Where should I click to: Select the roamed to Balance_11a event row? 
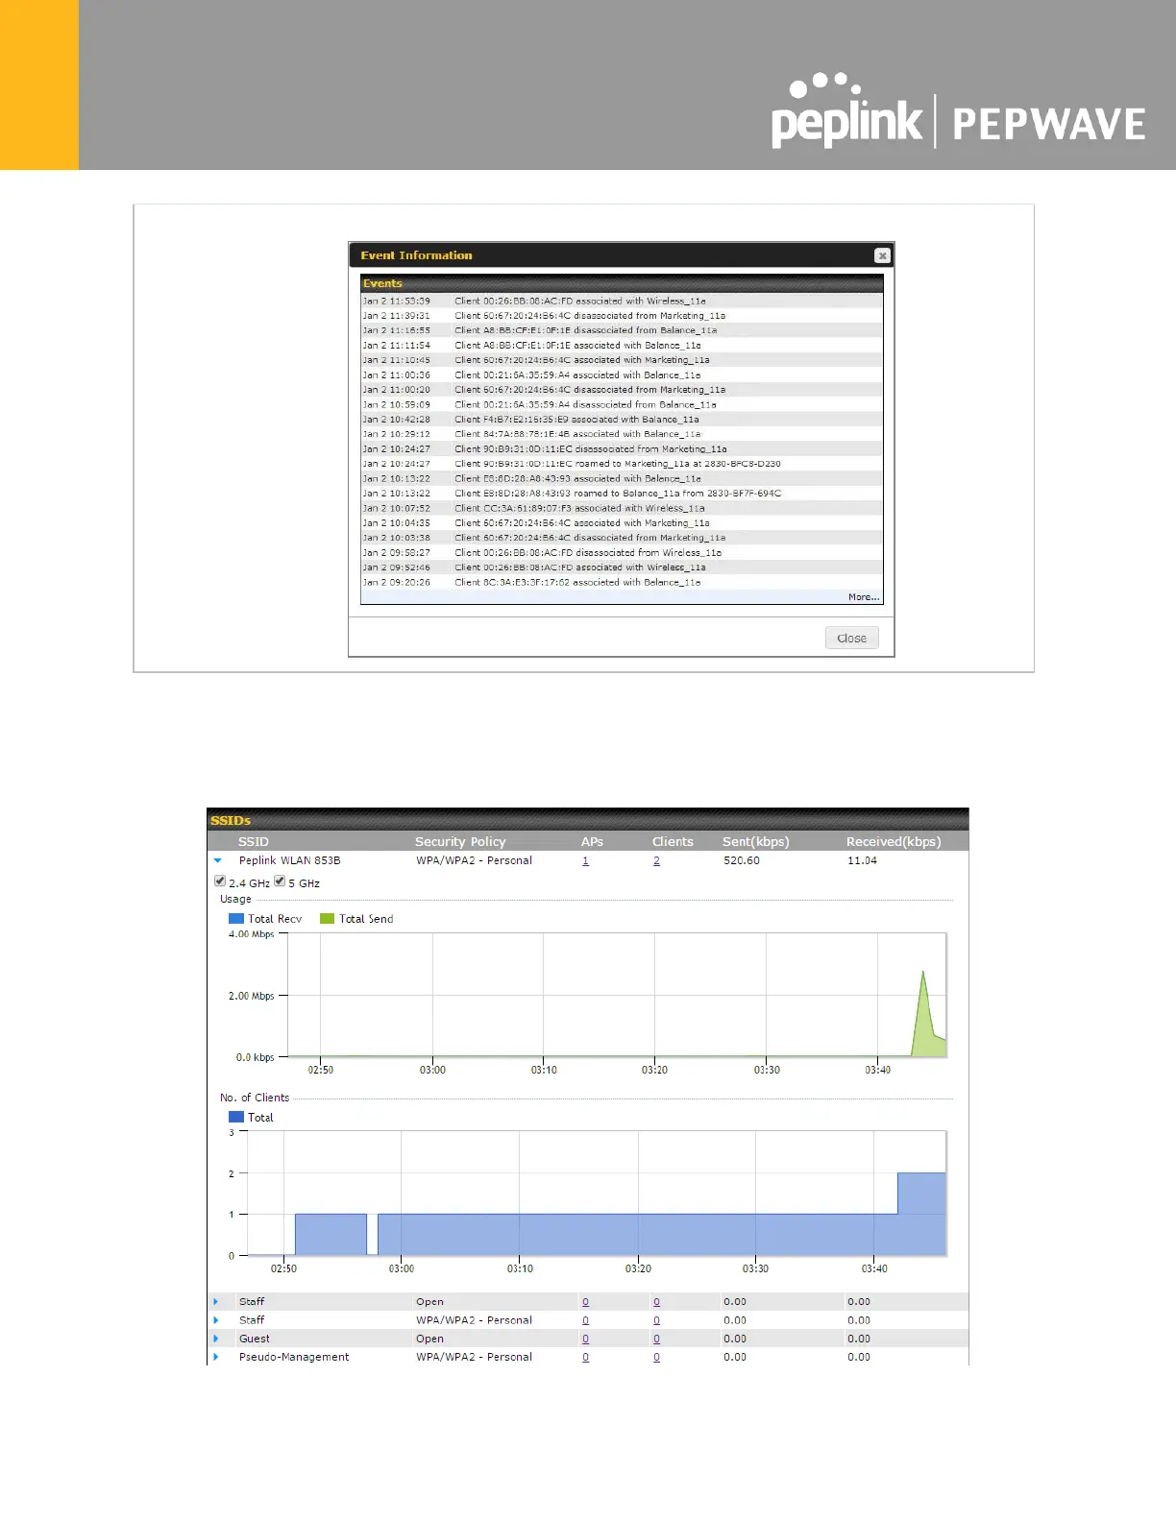(x=622, y=493)
